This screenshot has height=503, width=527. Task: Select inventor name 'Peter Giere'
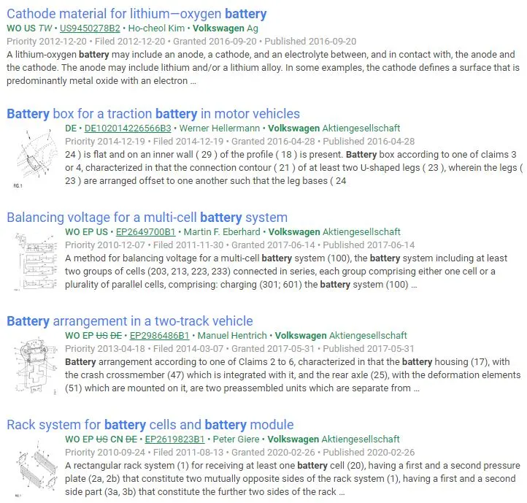coord(236,439)
